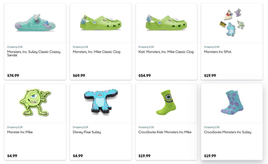Select the green Mike kids' sock image
268x164 pixels.
166,102
